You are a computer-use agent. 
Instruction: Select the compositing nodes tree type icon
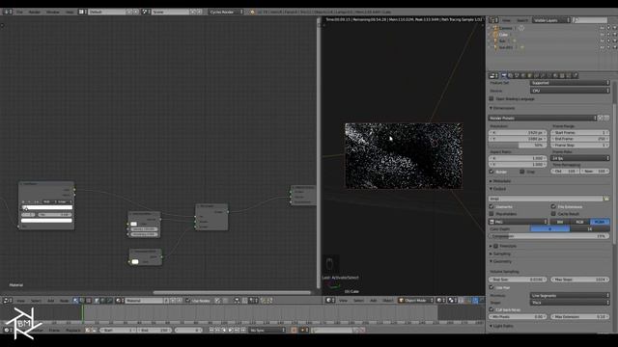pyautogui.click(x=82, y=301)
